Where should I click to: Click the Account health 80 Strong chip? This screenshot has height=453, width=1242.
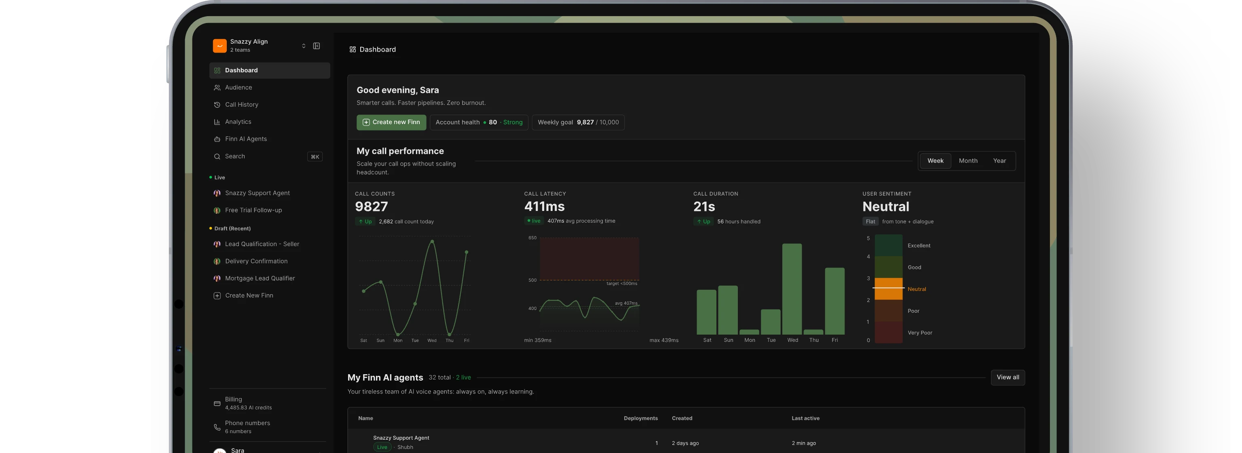coord(479,122)
